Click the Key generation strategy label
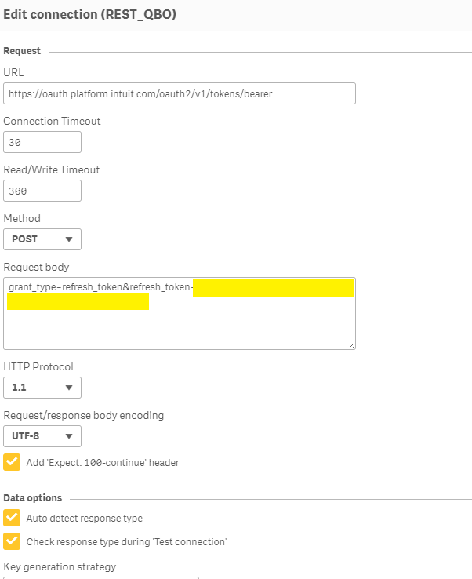Screen dimensions: 472x579 click(60, 566)
